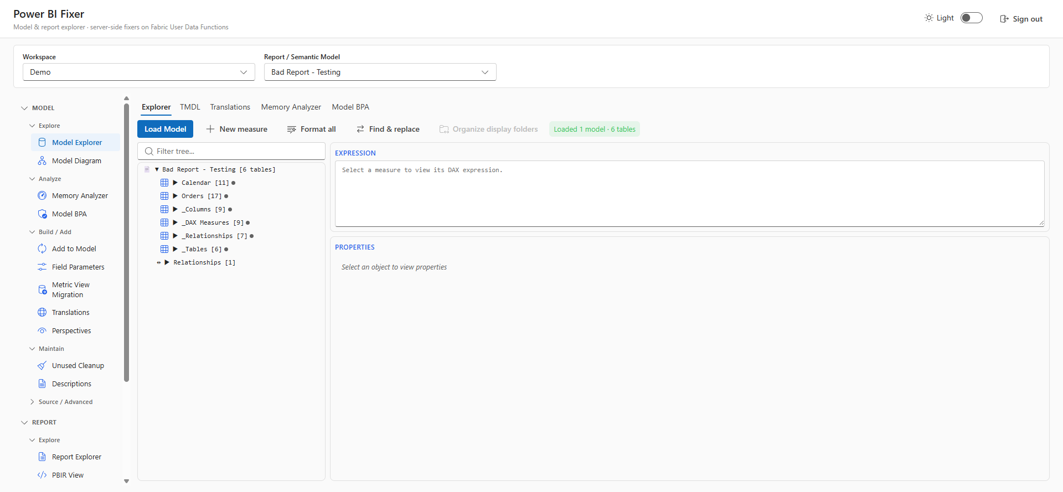Click the Unused Cleanup broom icon

pyautogui.click(x=42, y=365)
